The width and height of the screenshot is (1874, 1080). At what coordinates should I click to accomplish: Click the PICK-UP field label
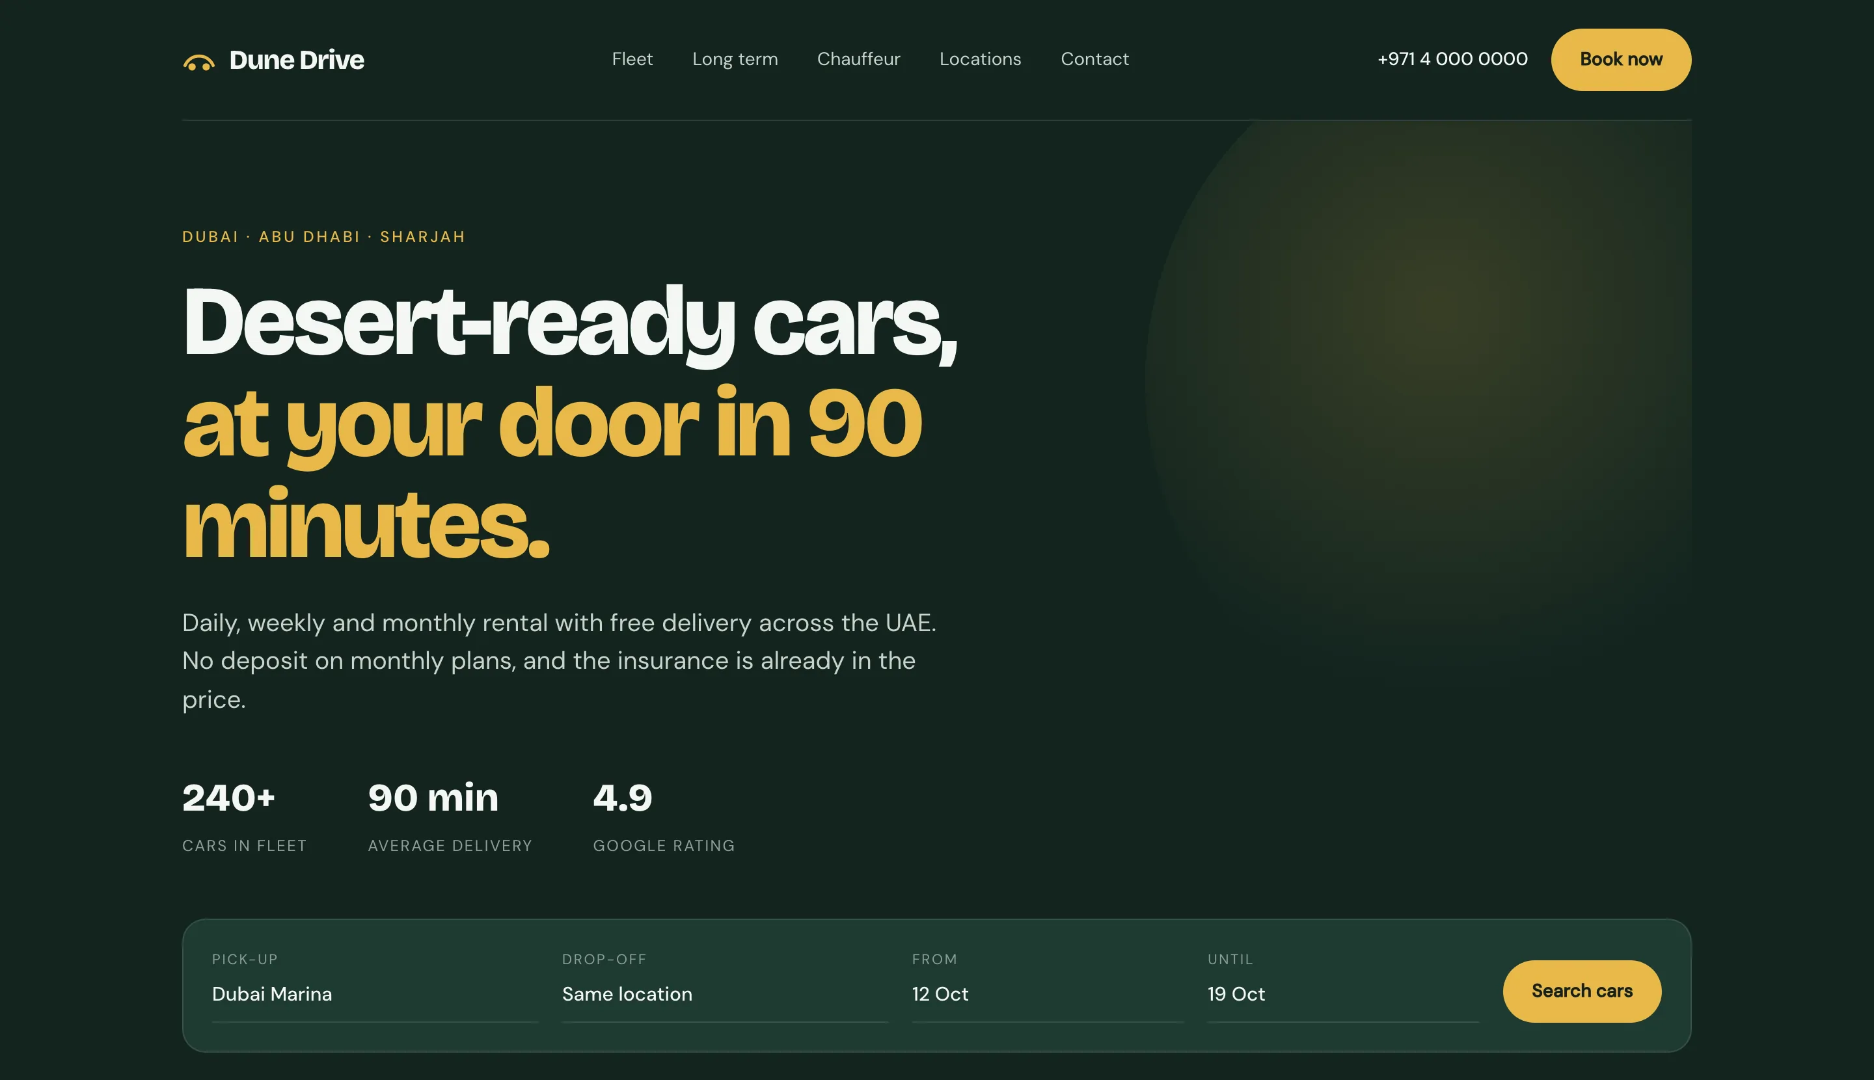click(245, 959)
